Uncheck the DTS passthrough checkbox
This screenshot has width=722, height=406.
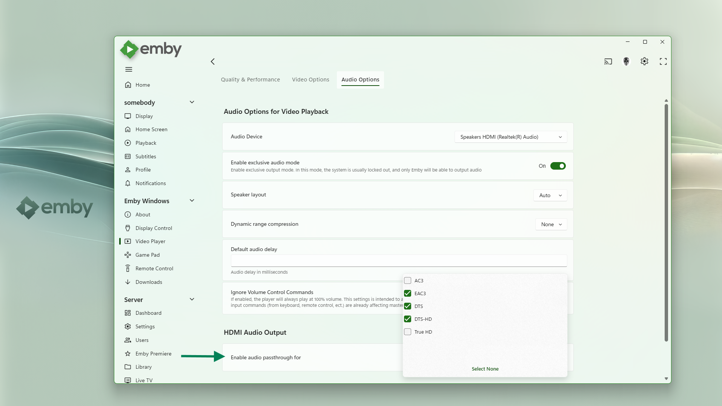(407, 306)
